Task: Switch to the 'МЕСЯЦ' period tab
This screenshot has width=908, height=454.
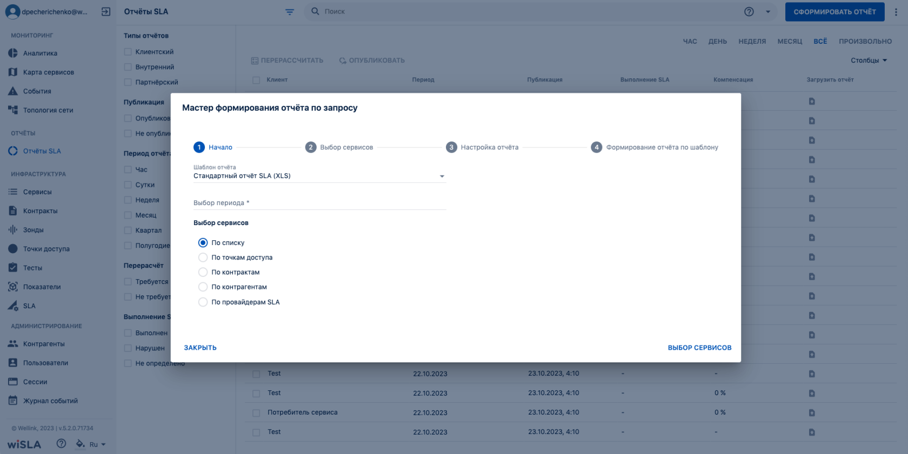Action: [789, 42]
